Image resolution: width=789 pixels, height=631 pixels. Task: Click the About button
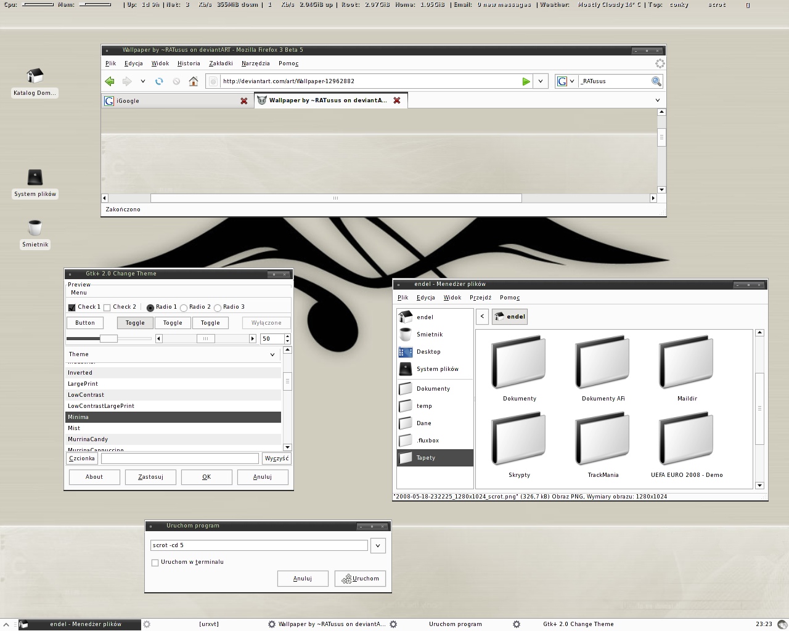[x=94, y=477]
